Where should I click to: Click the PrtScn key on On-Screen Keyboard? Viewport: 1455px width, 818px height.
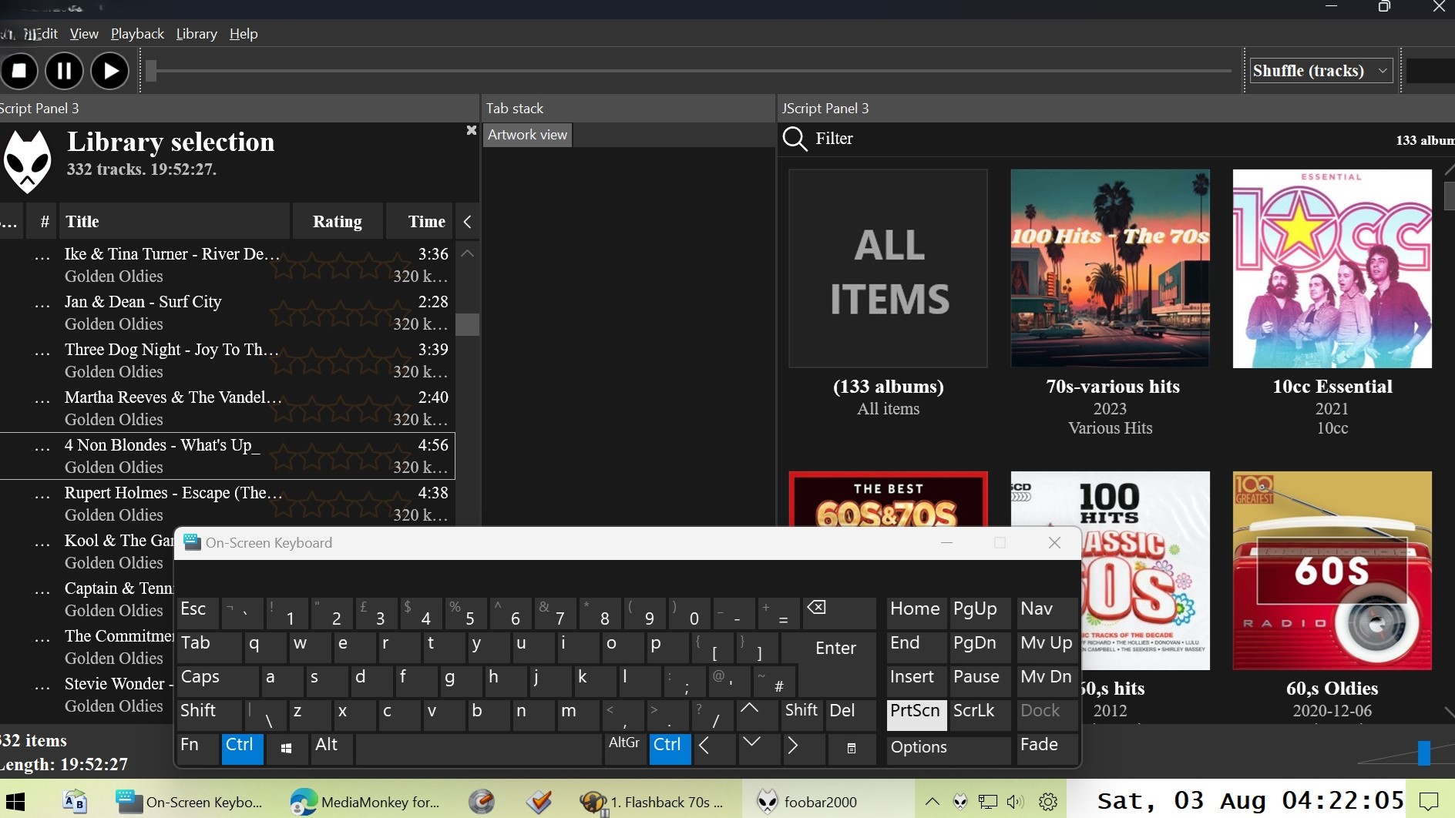[916, 714]
